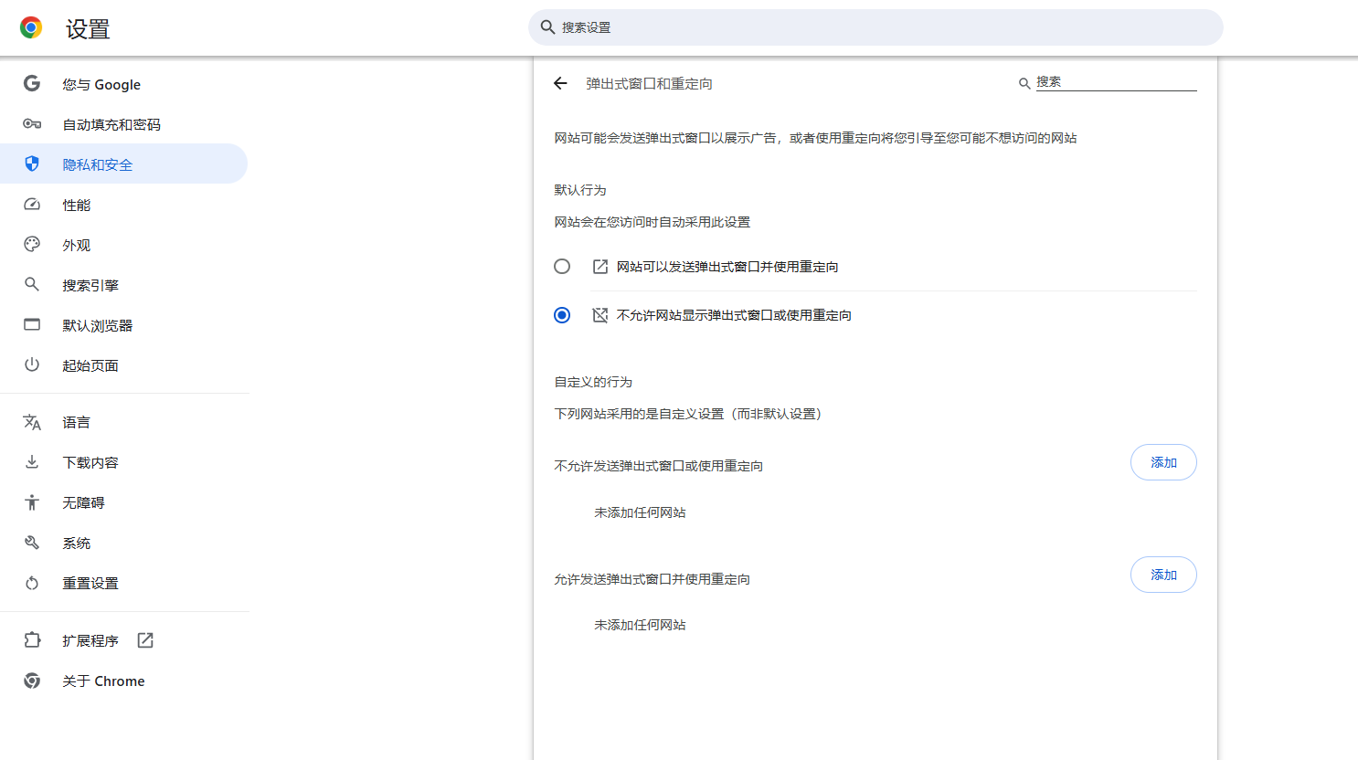Image resolution: width=1358 pixels, height=760 pixels.
Task: Click the blocked pop-up icon beside 不允许网站显示
Action: [x=600, y=315]
